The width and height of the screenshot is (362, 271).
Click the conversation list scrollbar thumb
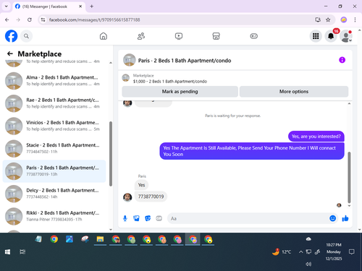coord(111,154)
